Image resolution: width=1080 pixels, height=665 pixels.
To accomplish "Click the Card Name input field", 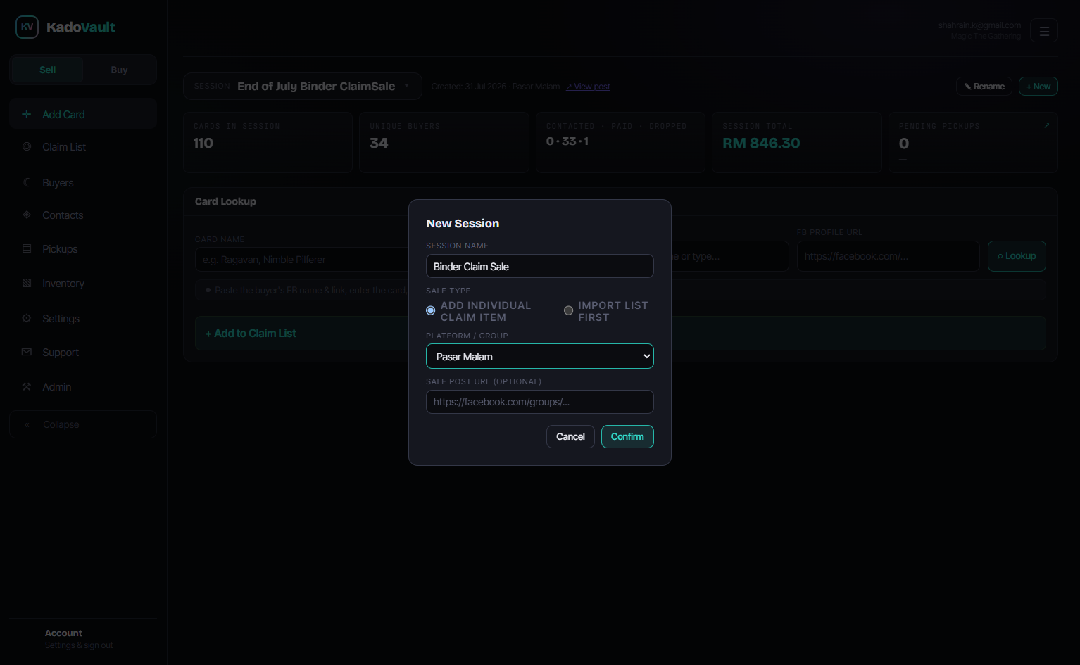I will click(302, 260).
